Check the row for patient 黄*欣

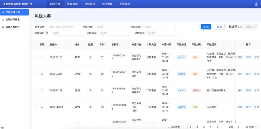pos(34,57)
